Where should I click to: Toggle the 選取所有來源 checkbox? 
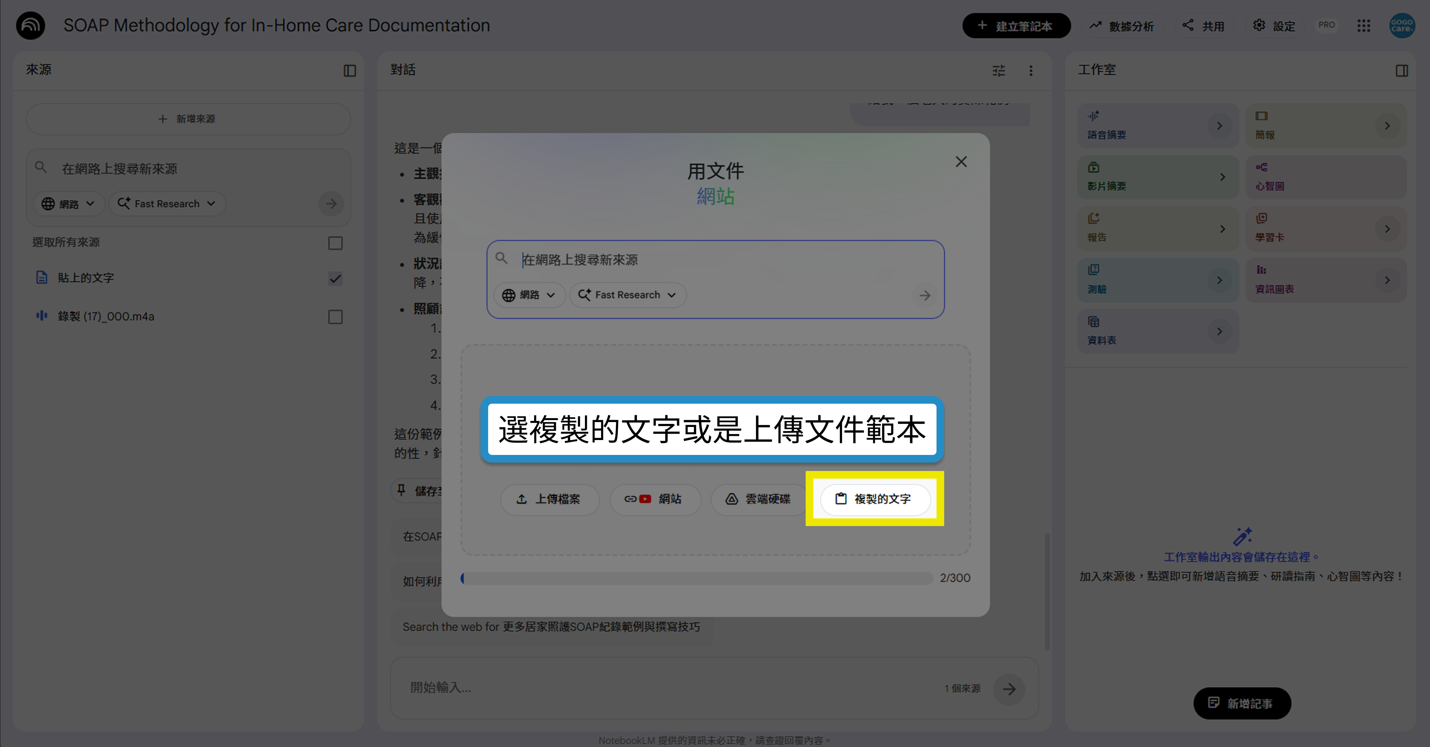(x=335, y=243)
